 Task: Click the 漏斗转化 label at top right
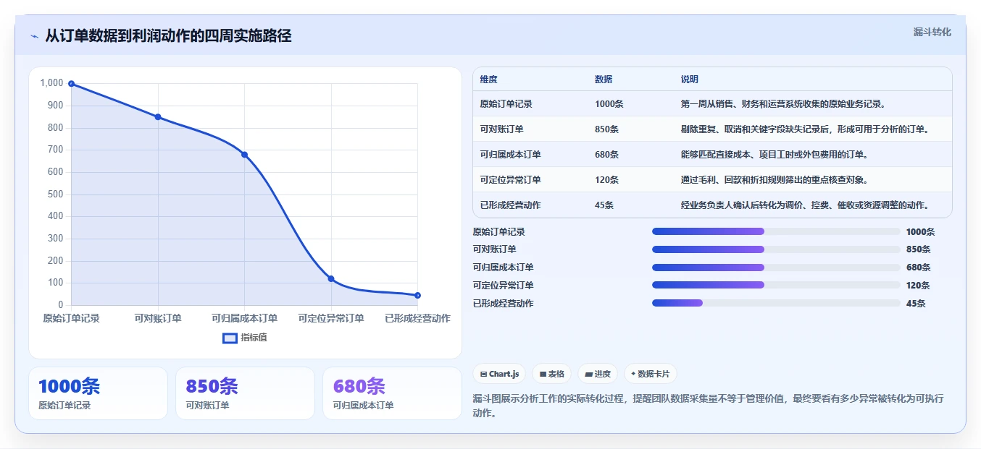[932, 32]
